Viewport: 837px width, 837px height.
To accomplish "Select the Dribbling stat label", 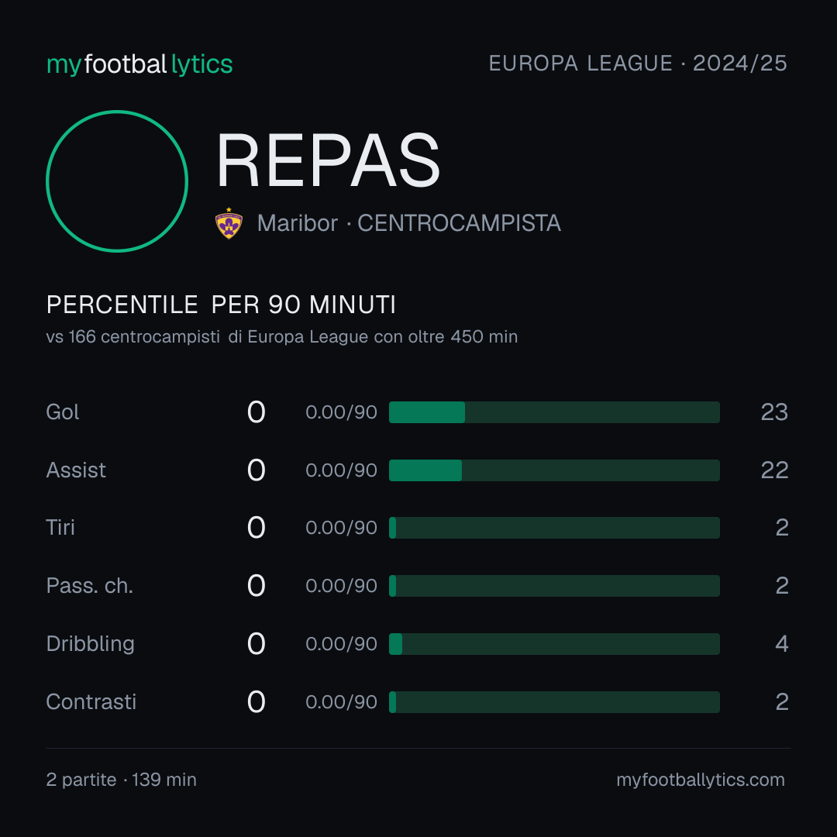I will click(x=90, y=644).
